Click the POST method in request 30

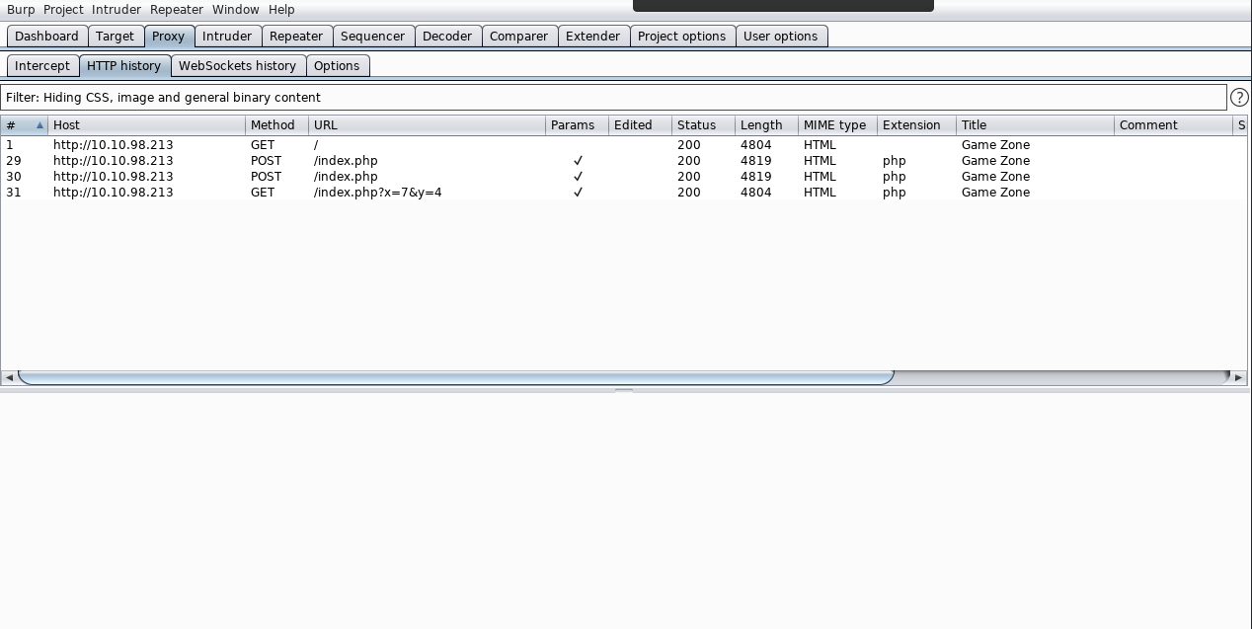(x=266, y=177)
